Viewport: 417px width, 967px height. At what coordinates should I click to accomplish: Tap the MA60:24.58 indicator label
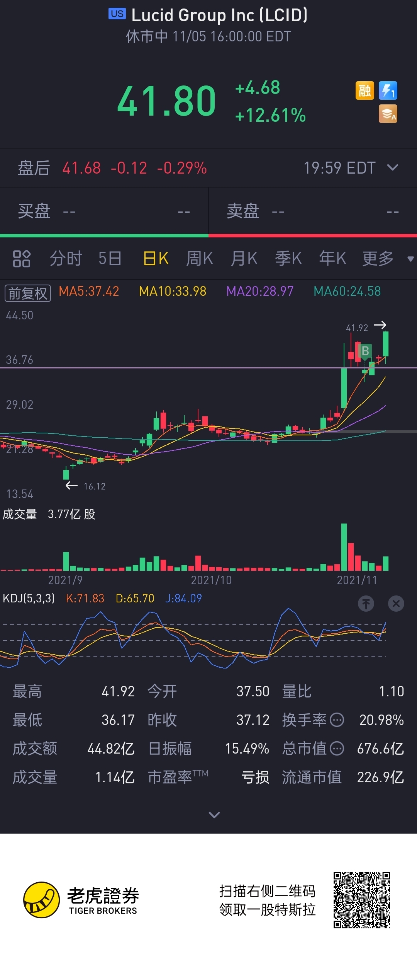(347, 291)
